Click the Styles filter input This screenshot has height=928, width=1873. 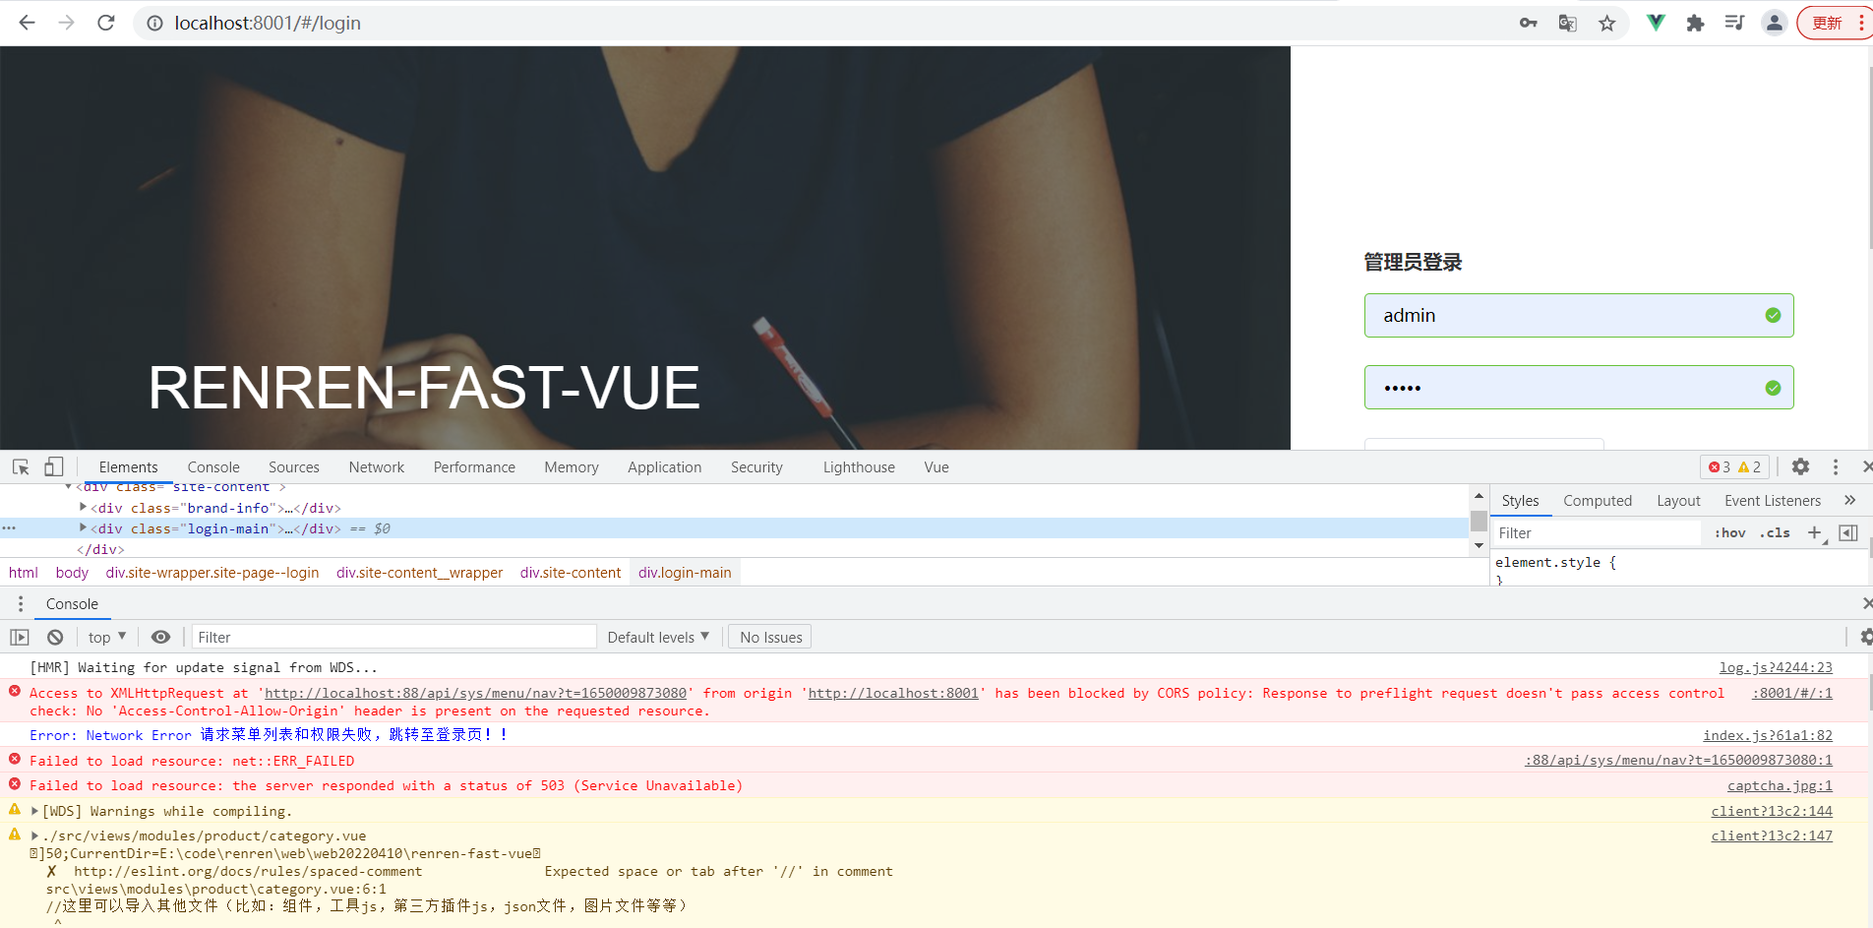[x=1598, y=532]
